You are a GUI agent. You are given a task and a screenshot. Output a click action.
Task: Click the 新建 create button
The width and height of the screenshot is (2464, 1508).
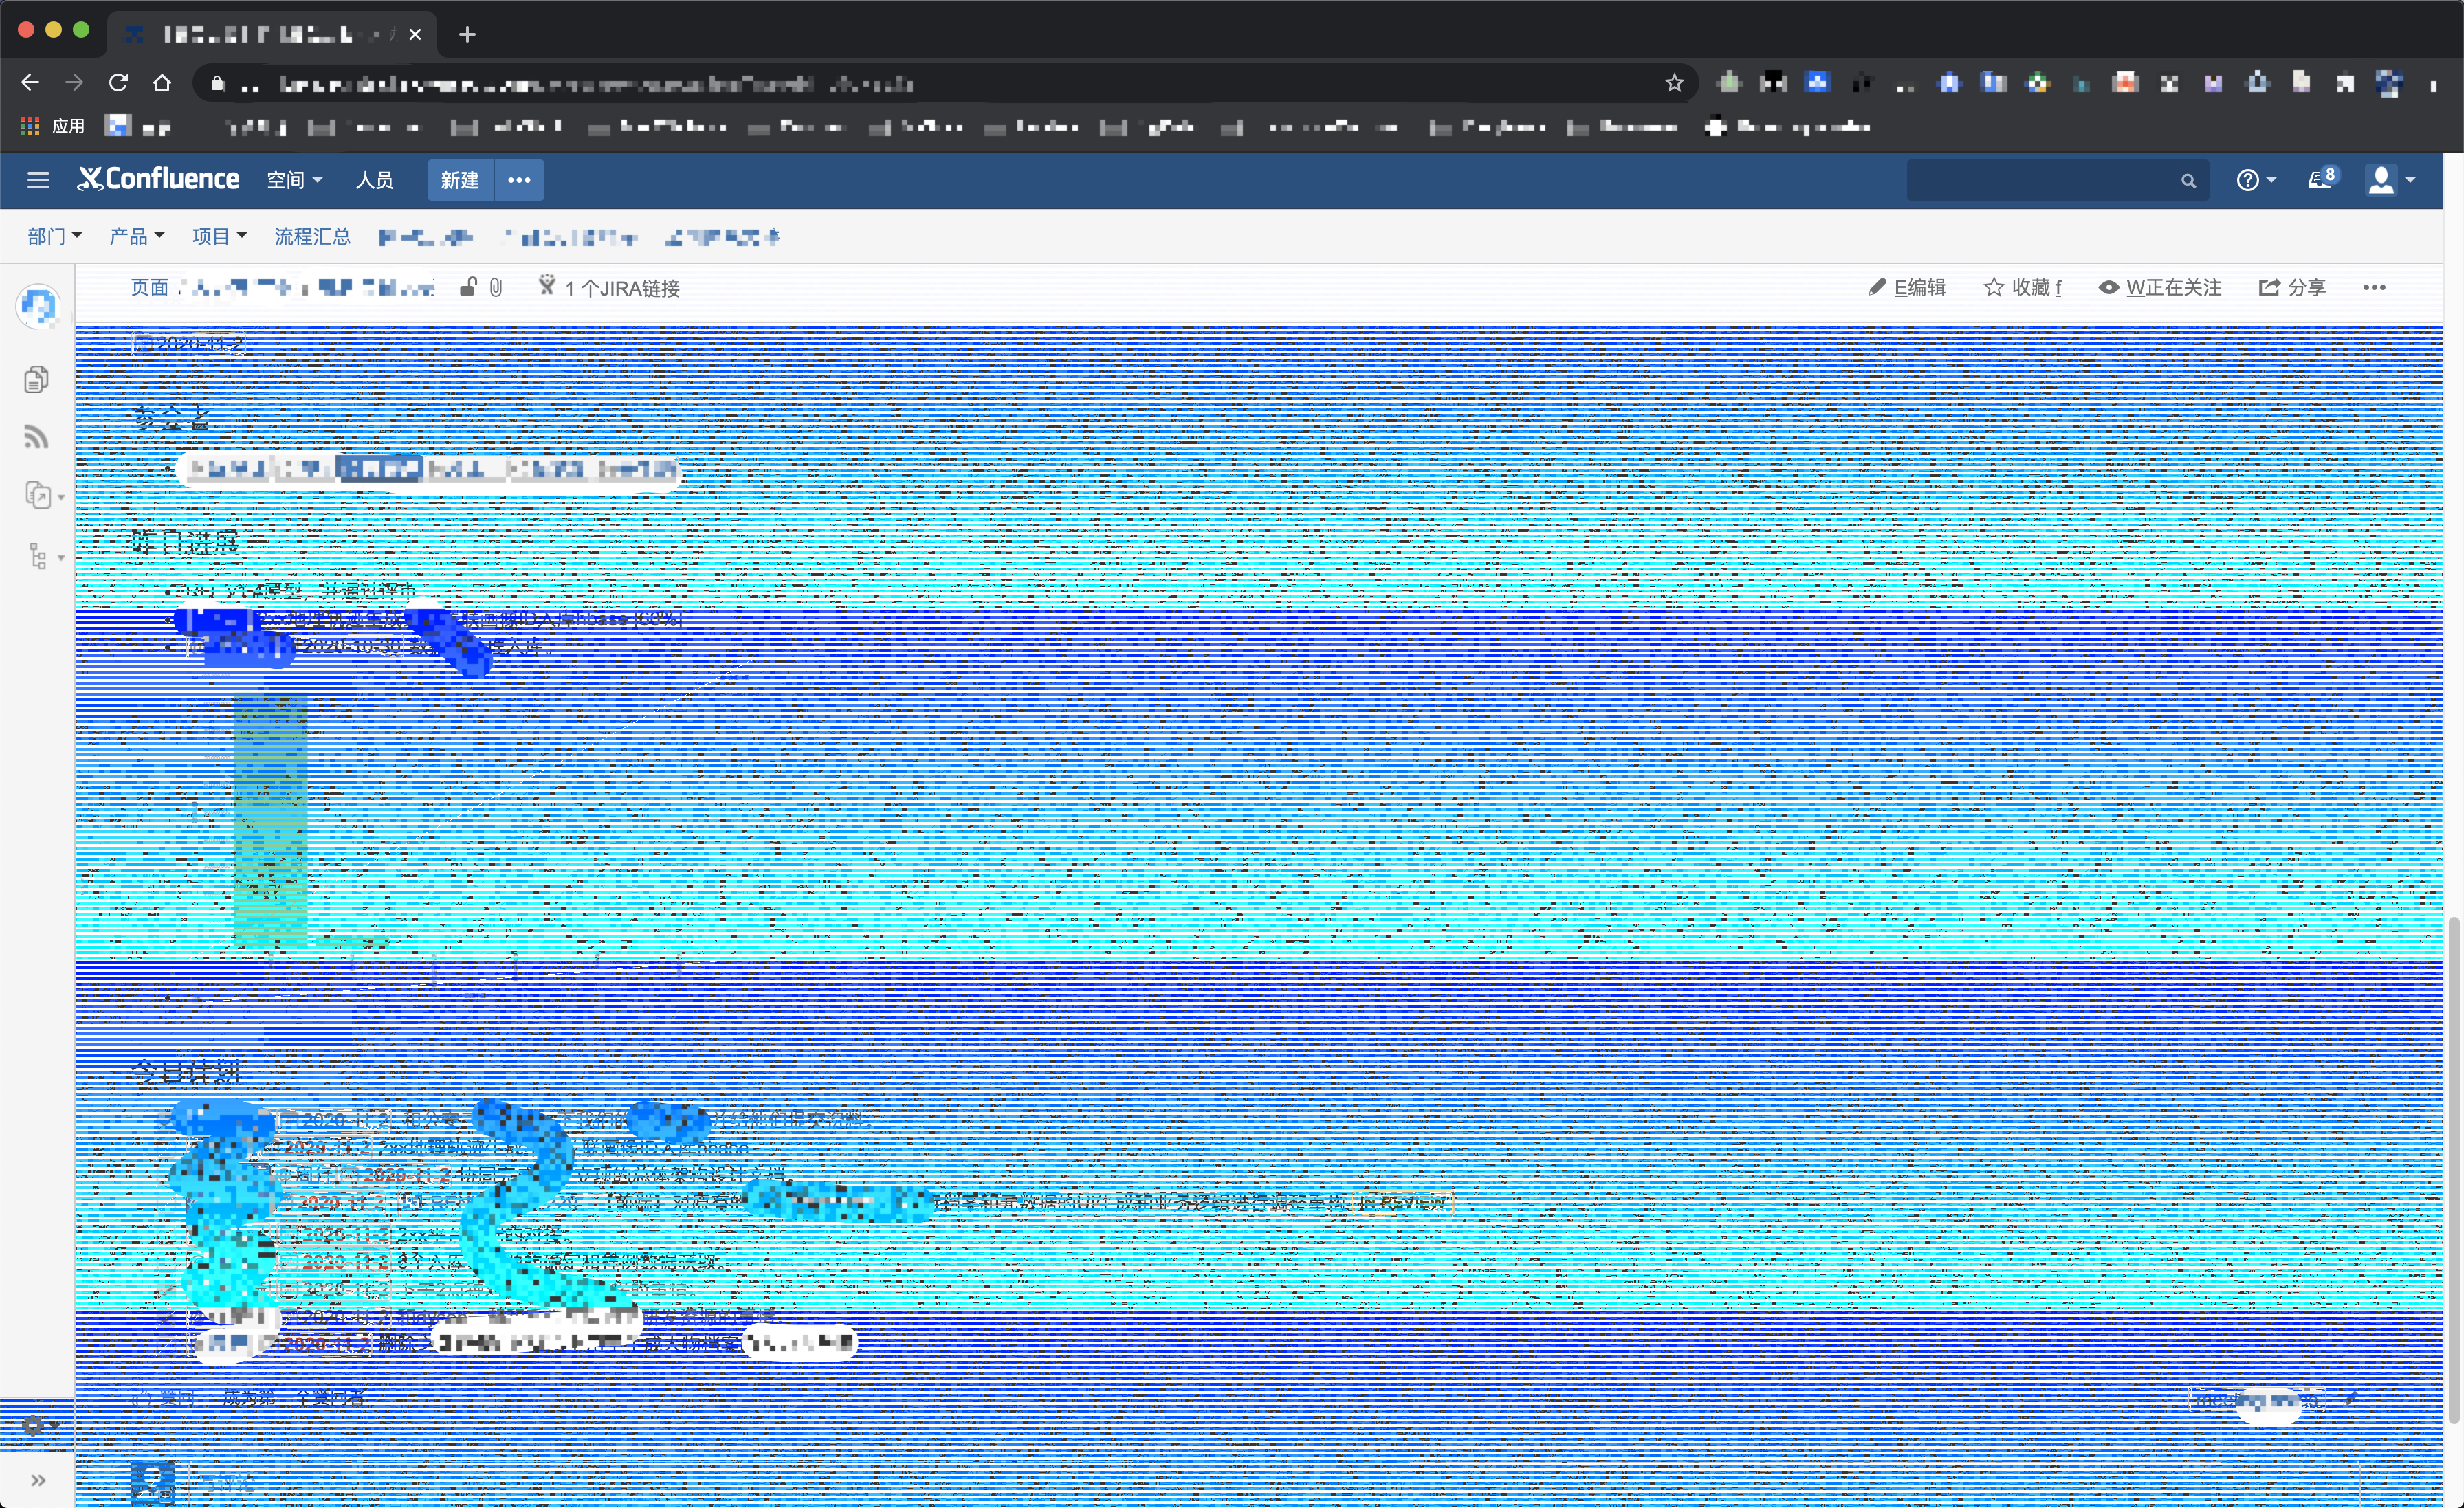tap(460, 180)
